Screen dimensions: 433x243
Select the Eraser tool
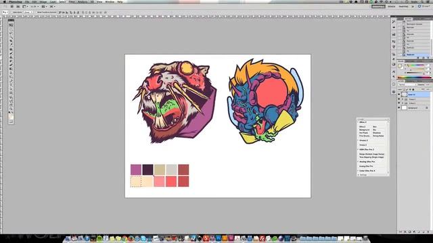coord(11,65)
